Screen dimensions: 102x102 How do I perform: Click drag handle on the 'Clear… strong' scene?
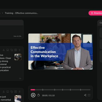(20, 50)
